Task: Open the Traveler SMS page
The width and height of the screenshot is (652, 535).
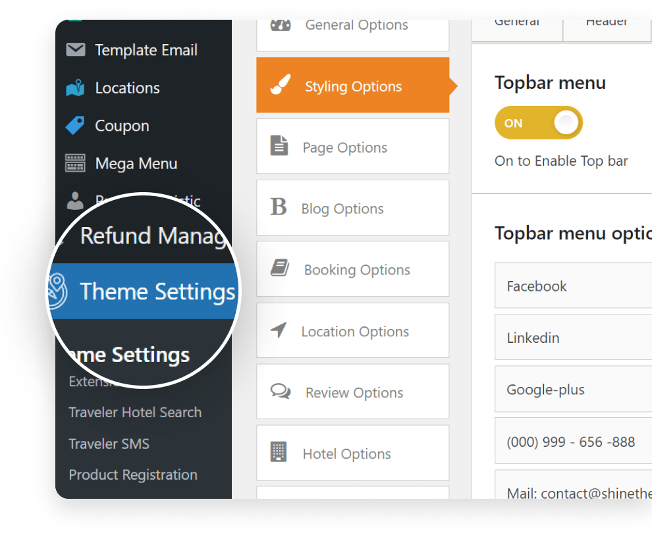Action: tap(109, 444)
